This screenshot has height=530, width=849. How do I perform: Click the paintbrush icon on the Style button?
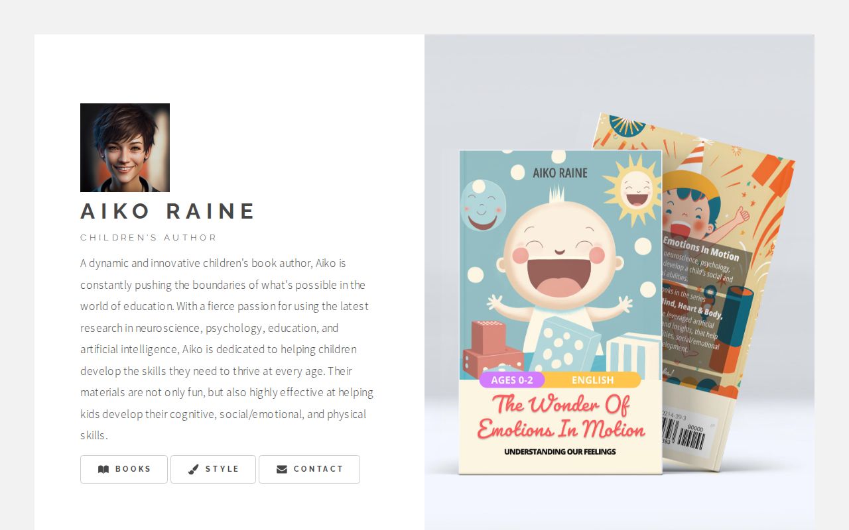tap(194, 469)
